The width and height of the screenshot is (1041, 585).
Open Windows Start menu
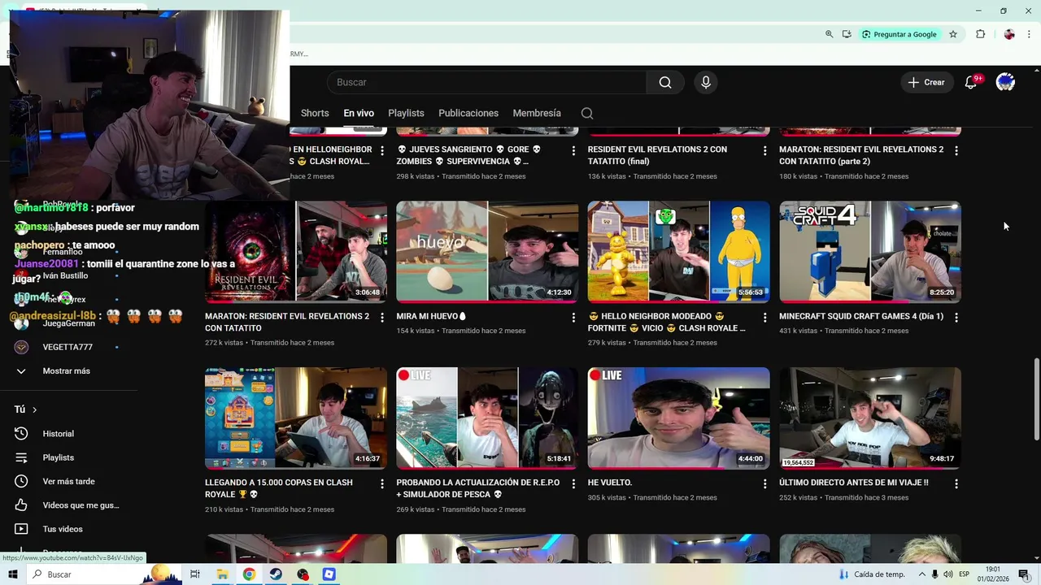coord(12,574)
